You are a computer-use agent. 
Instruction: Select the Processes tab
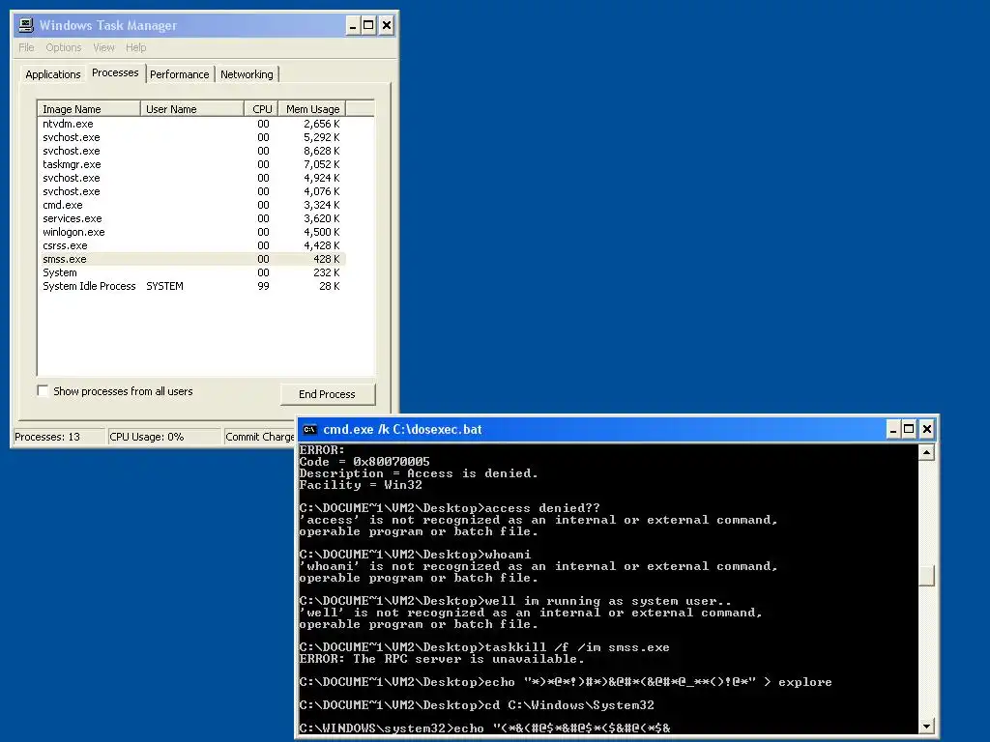click(115, 72)
